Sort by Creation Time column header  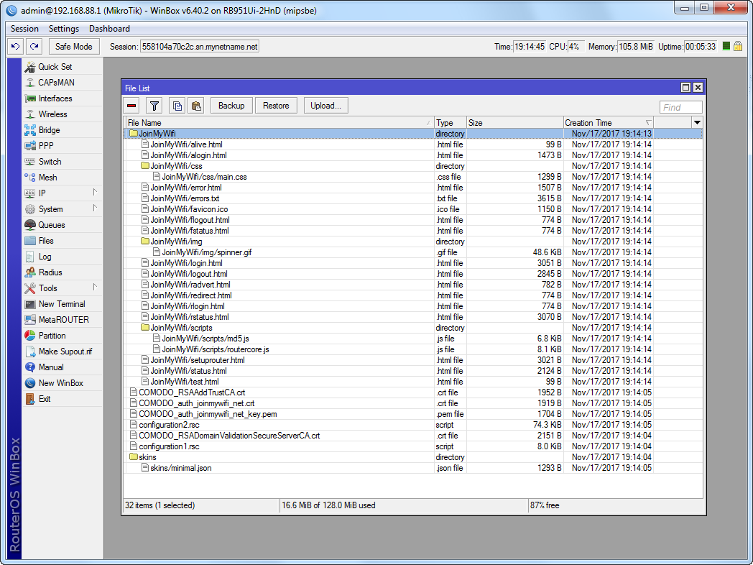608,123
